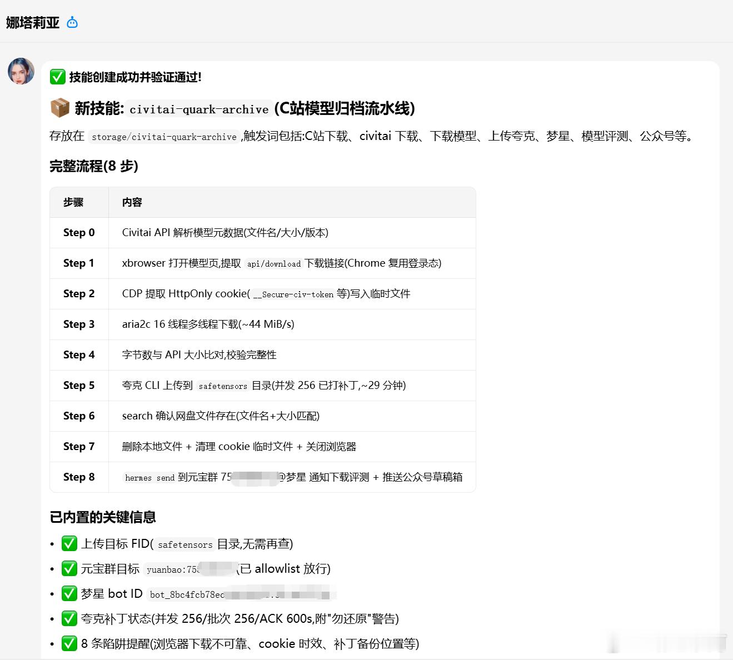733x660 pixels.
Task: Click safetensors code in Step 5 row
Action: (x=222, y=386)
